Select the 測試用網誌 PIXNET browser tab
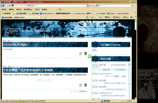The width and height of the screenshot is (158, 103). coord(21,17)
